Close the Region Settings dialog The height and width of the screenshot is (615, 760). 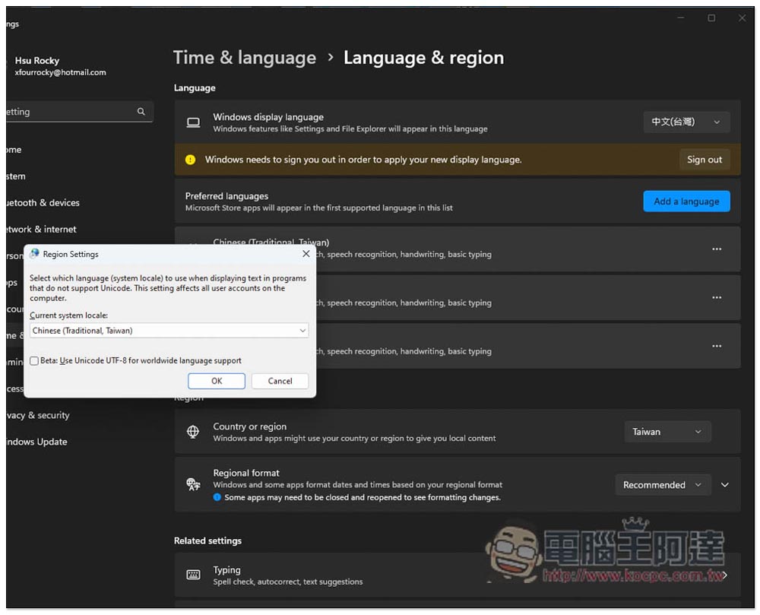(306, 253)
